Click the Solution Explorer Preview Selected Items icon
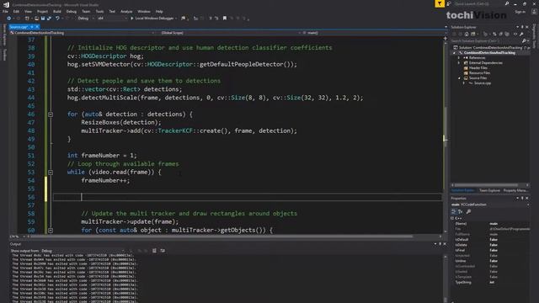 515,34
